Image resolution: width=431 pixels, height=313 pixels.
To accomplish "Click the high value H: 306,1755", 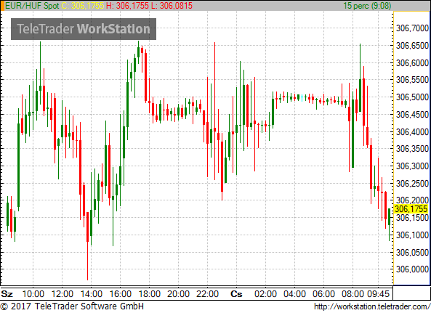I will 127,6.
